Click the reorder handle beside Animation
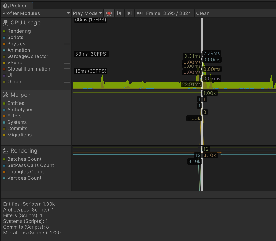Image resolution: width=276 pixels, height=241 pixels. point(67,50)
